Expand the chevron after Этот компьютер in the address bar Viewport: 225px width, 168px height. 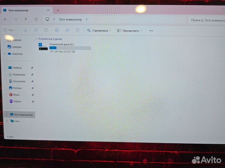point(87,19)
